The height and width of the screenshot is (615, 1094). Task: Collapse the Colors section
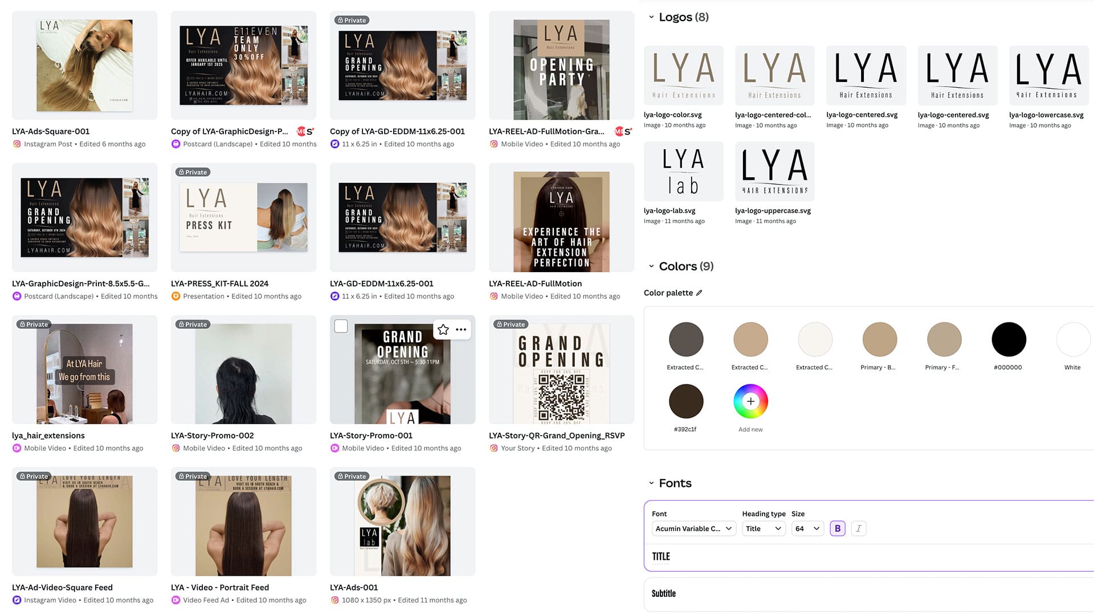651,266
